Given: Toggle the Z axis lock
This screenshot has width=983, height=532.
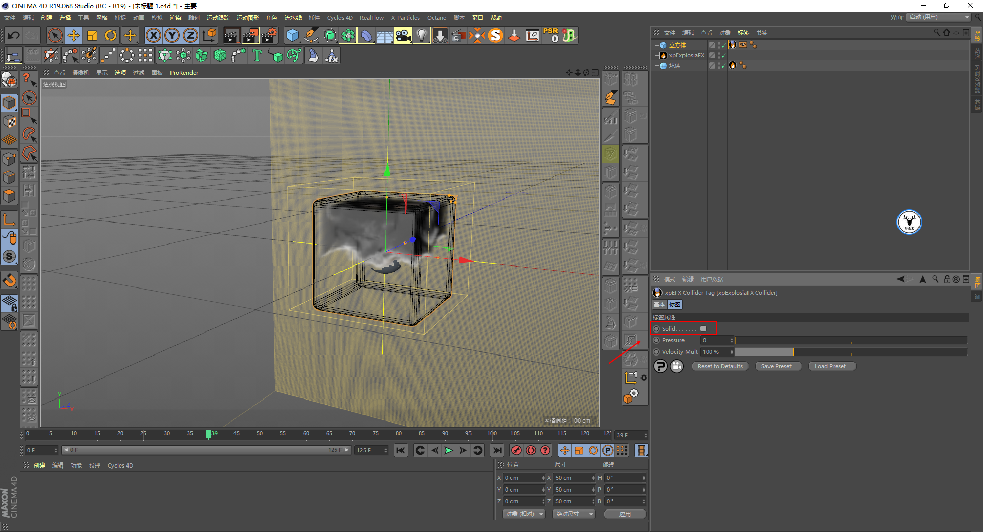Looking at the screenshot, I should [190, 35].
